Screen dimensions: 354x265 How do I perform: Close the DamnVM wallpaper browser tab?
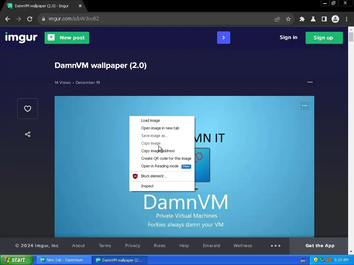point(80,6)
